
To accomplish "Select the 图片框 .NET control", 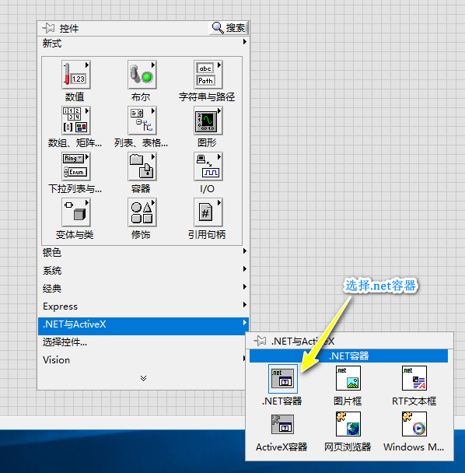I will [348, 378].
